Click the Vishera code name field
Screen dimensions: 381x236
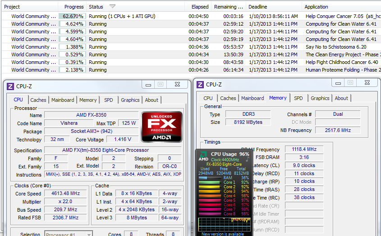pyautogui.click(x=69, y=123)
